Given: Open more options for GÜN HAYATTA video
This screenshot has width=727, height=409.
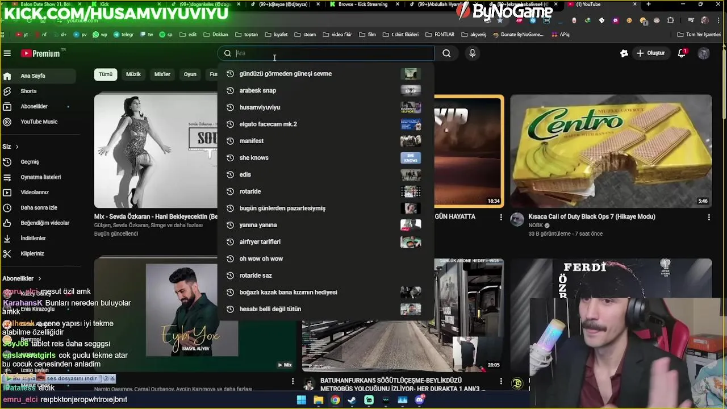Looking at the screenshot, I should tap(501, 218).
